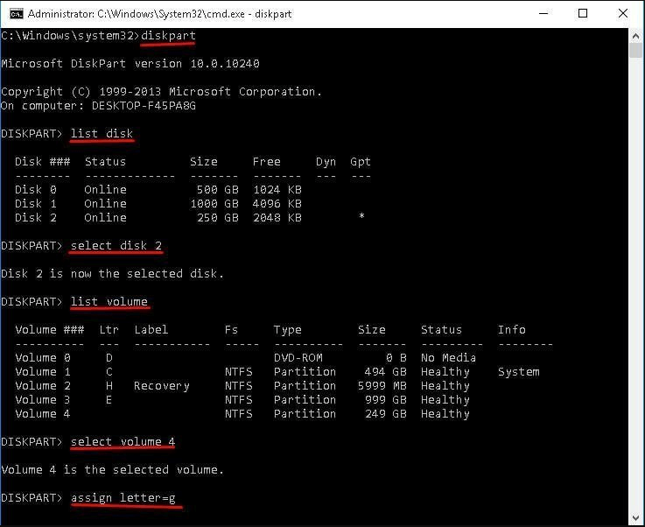Click the 'Volume 3' row label
This screenshot has width=645, height=527.
coord(42,400)
